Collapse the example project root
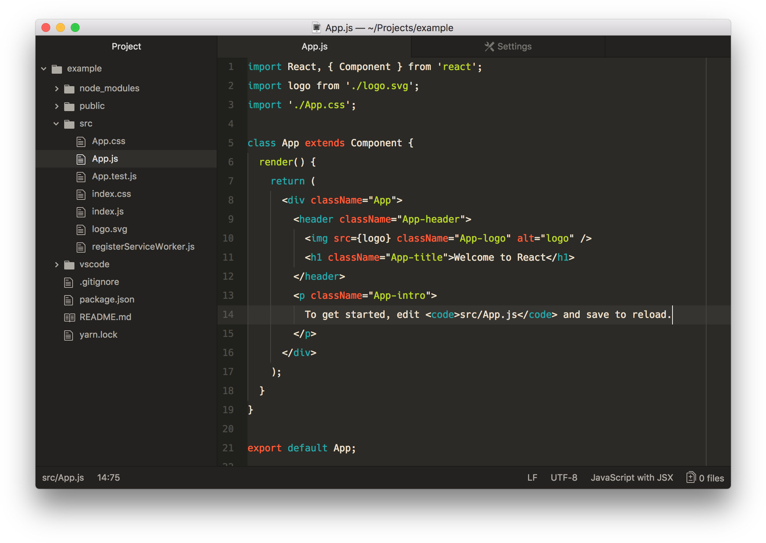Viewport: 766px width, 543px height. click(44, 69)
